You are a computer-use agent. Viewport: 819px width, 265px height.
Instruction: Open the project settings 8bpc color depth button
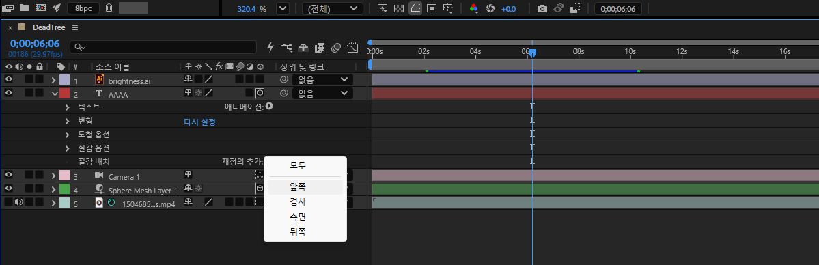pyautogui.click(x=83, y=8)
